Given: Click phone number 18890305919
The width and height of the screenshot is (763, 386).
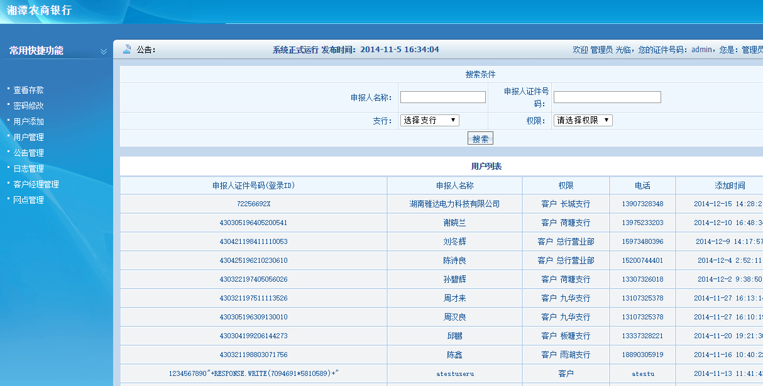Looking at the screenshot, I should pyautogui.click(x=643, y=355).
